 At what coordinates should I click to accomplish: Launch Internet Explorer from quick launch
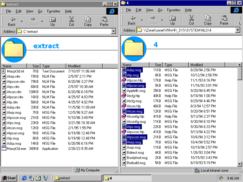point(24,178)
